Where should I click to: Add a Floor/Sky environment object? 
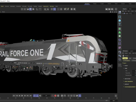pos(120,52)
